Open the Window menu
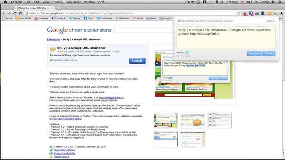The height and width of the screenshot is (160, 285). (x=89, y=2)
